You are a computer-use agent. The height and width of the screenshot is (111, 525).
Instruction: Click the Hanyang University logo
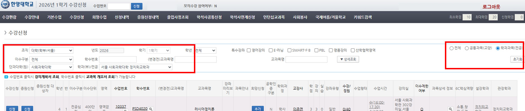(17, 4)
